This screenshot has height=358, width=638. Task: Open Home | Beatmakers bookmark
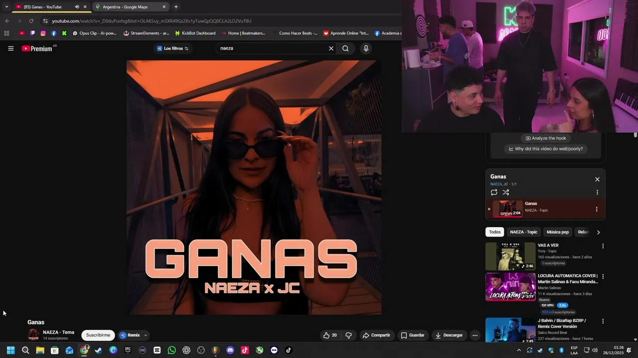pyautogui.click(x=242, y=33)
